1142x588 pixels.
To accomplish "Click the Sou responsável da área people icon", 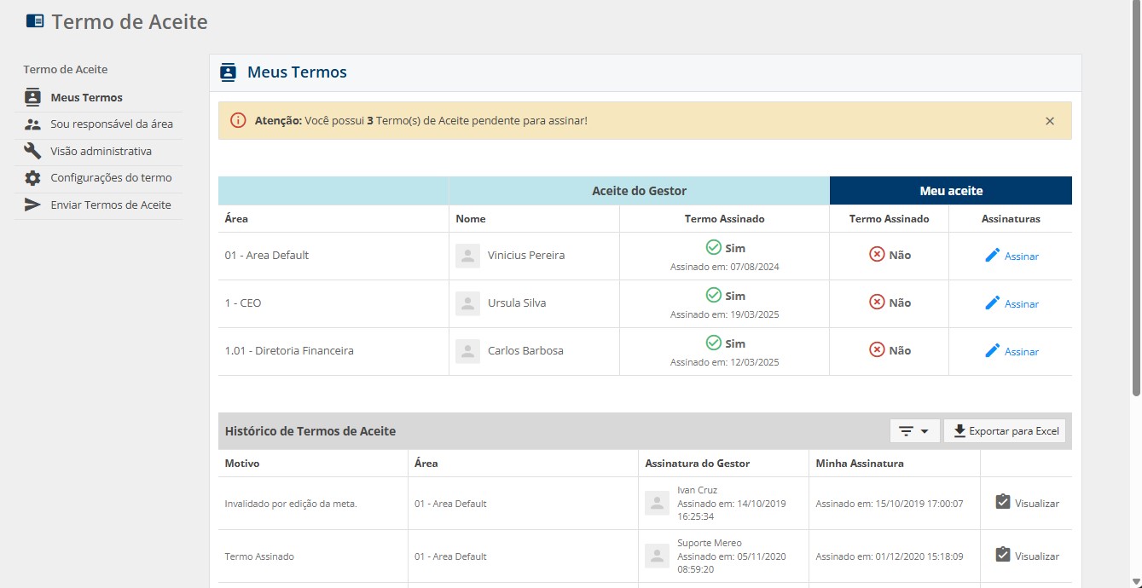I will [32, 124].
